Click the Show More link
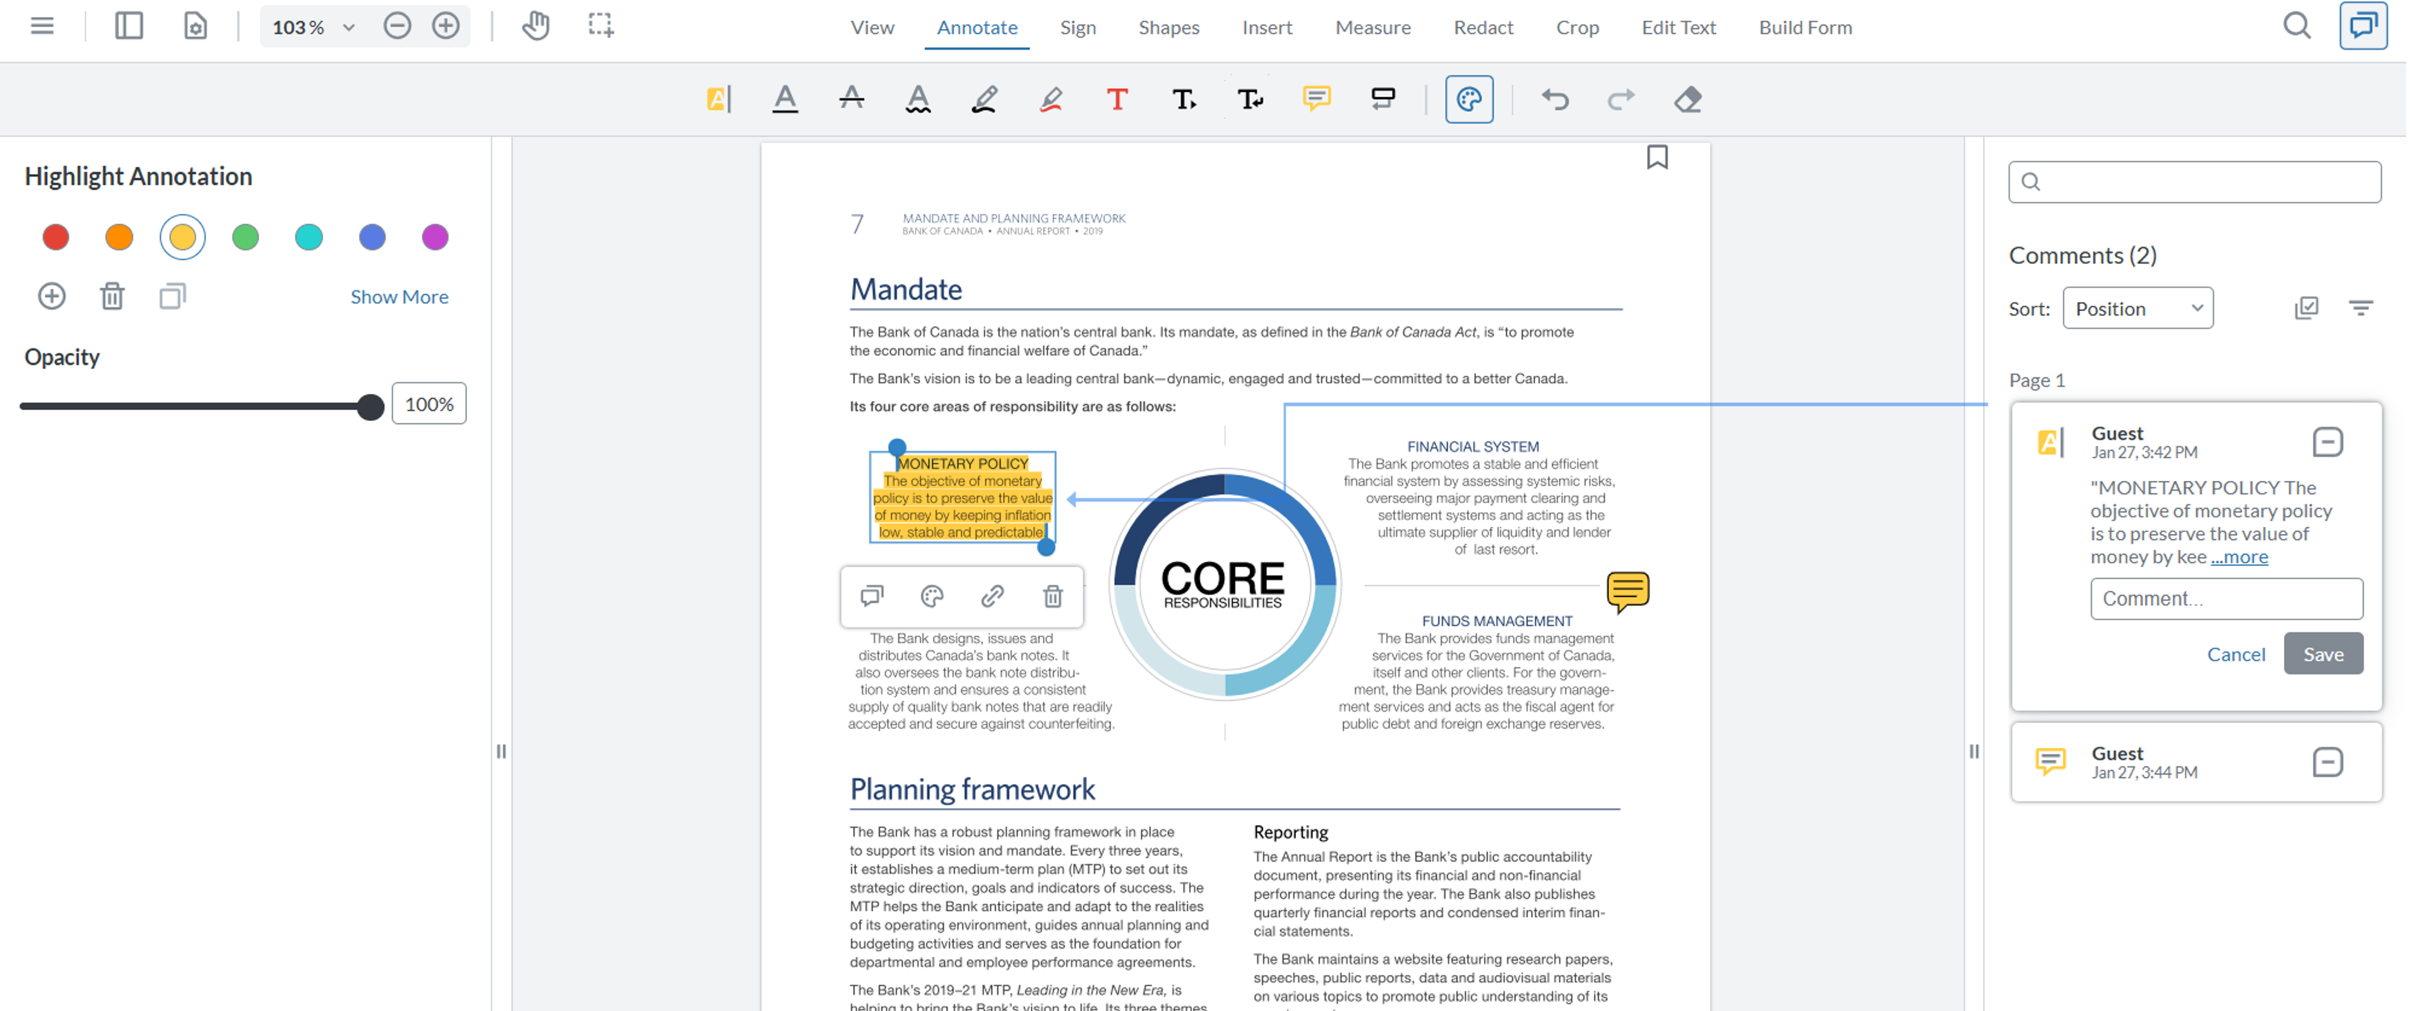Screen dimensions: 2424x1011 click(399, 296)
